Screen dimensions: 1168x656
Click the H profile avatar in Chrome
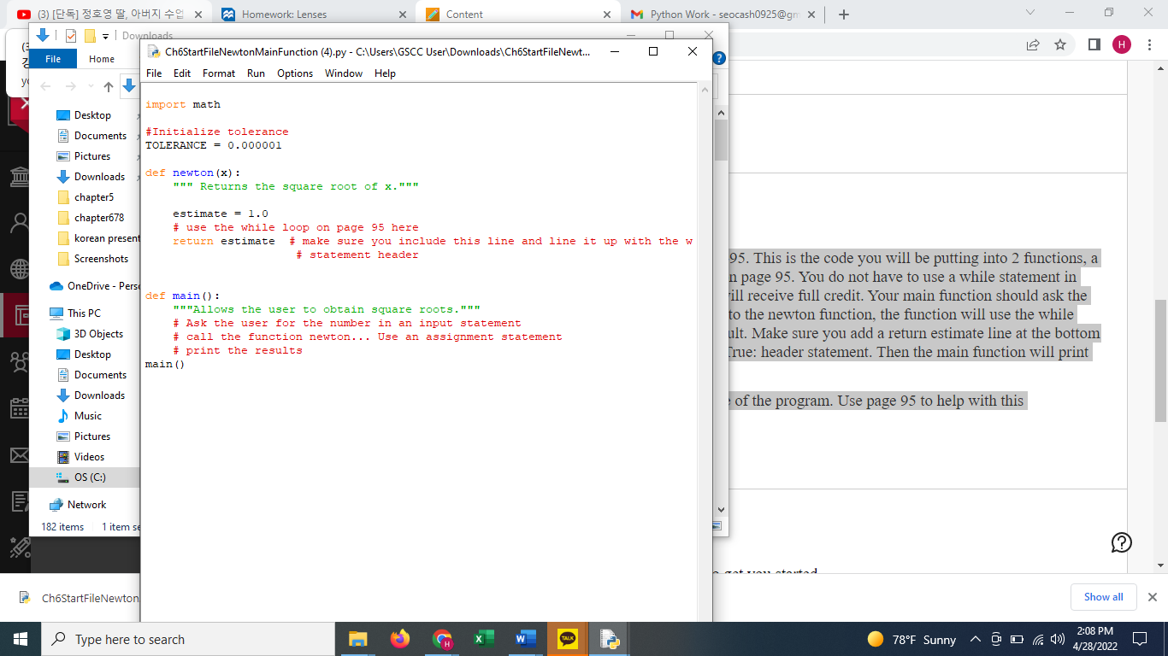[1122, 44]
